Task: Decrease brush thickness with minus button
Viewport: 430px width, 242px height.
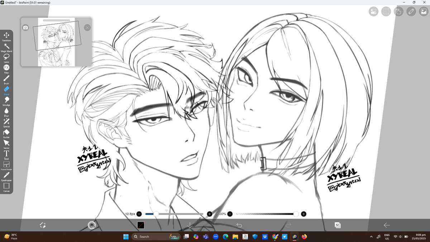Action: (139, 214)
